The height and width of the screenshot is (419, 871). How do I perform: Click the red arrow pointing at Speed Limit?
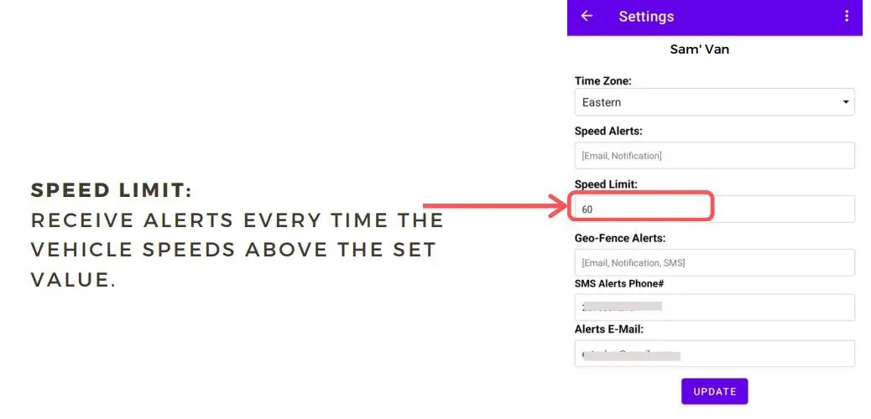[x=495, y=205]
